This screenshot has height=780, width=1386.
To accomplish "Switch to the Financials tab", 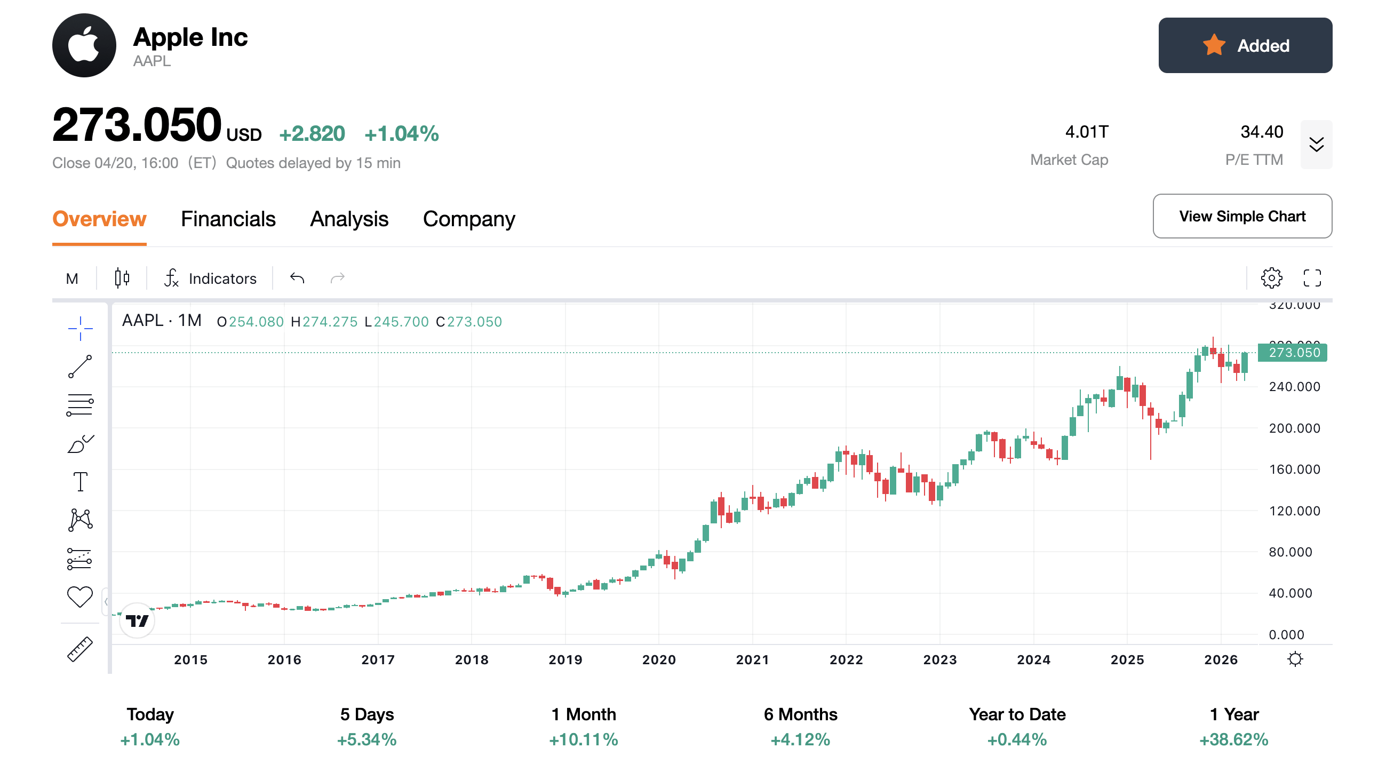I will 228,219.
